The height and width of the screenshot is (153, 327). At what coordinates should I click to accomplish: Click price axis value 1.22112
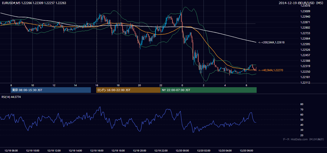click(x=305, y=83)
